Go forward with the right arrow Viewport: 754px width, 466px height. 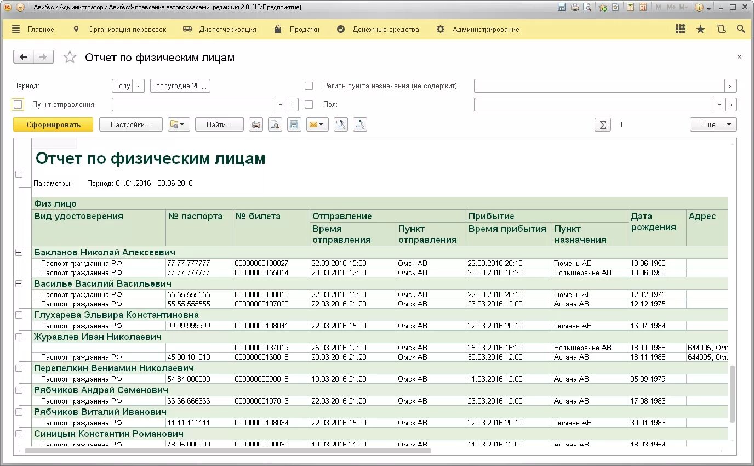coord(43,57)
